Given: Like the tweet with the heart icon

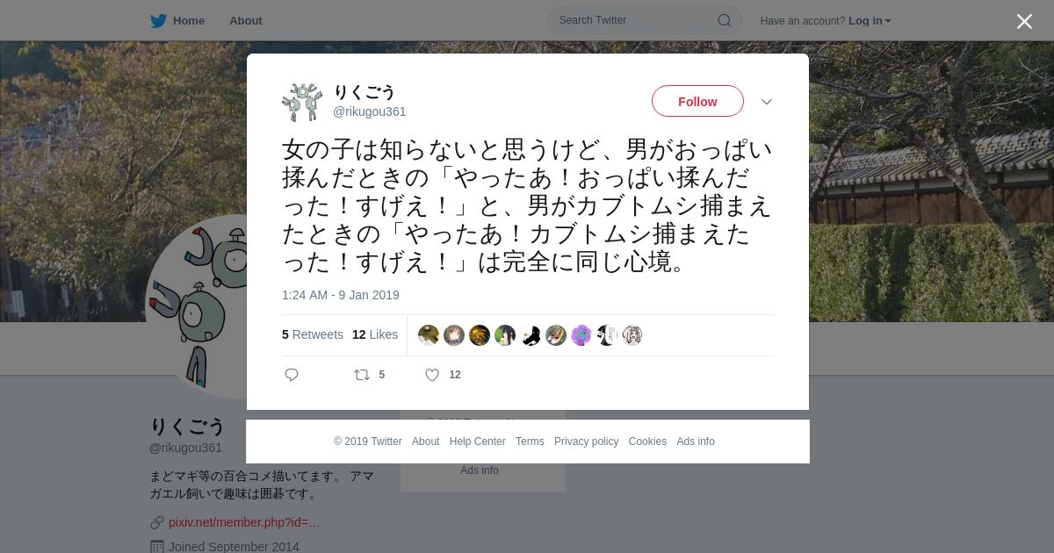Looking at the screenshot, I should coord(432,375).
